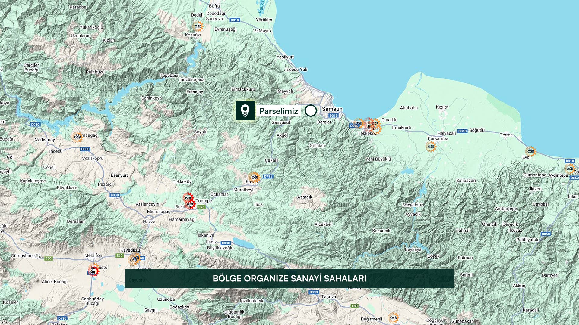Screen dimensions: 579x325
Task: Click the Kızılot label
Action: click(442, 107)
